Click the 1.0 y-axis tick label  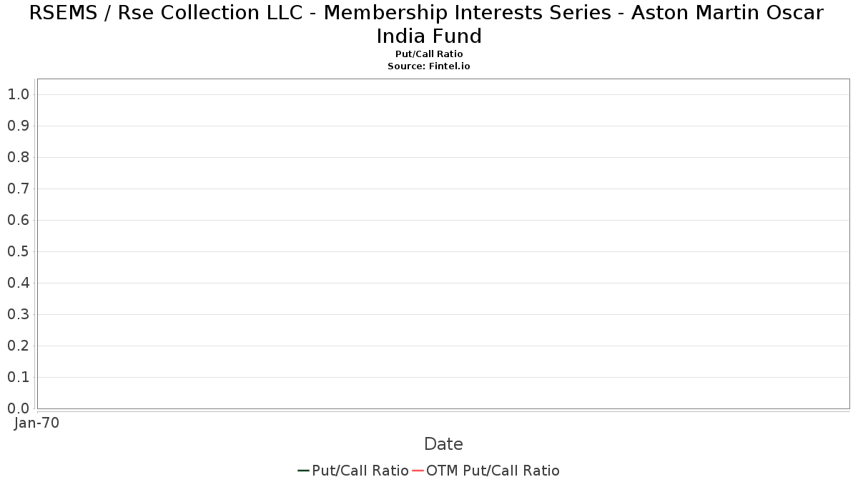click(x=18, y=94)
